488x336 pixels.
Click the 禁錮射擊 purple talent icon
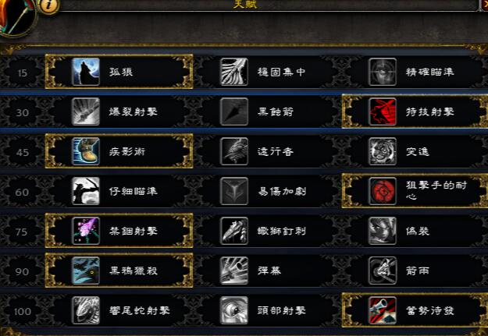point(86,231)
